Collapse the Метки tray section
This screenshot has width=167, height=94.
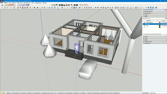click(155, 16)
